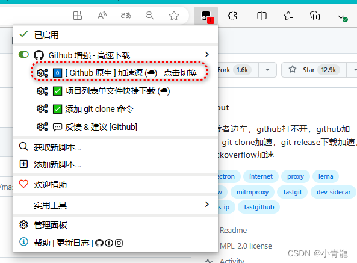Click the zoom out magnifier icon

coord(150,16)
